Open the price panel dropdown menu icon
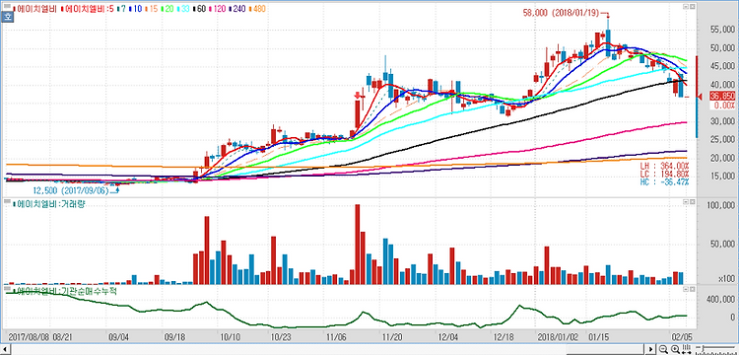Screen dimensions: 739x355 coord(687,7)
